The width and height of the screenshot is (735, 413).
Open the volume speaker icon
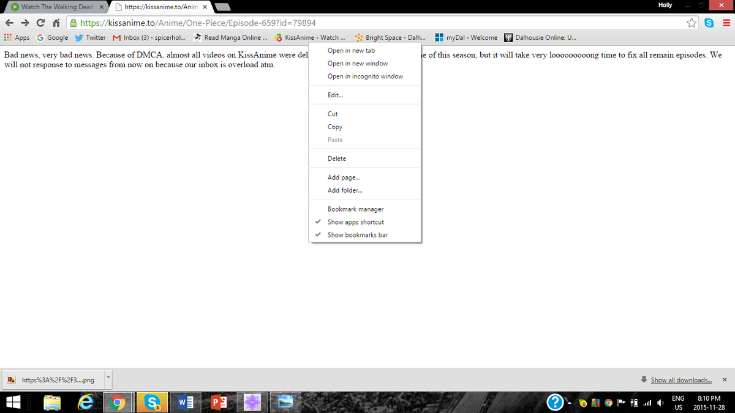(x=661, y=403)
